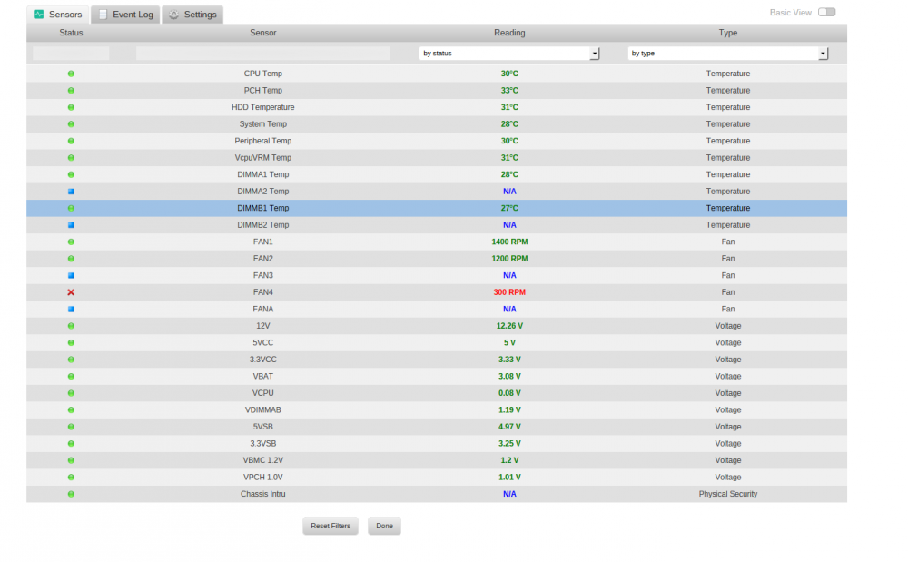Click the '3.08 V' VBAT reading

coord(509,376)
